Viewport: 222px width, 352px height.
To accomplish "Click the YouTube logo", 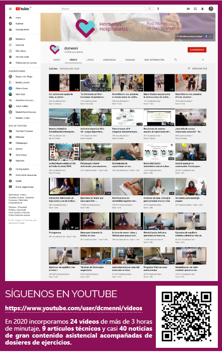I will [23, 9].
